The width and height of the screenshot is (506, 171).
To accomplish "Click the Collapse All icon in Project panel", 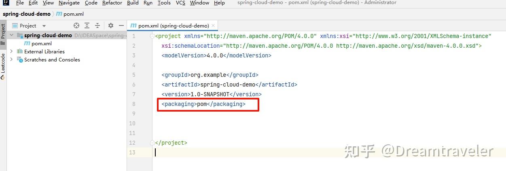I will click(98, 25).
